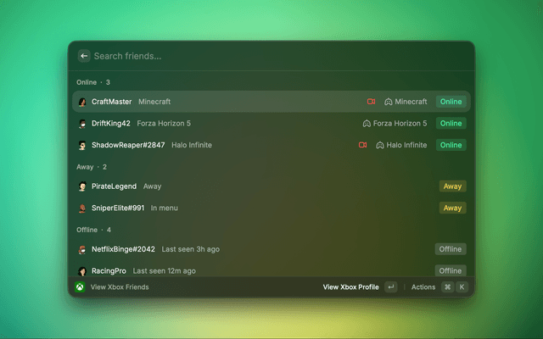Screen dimensions: 543x339
Task: Click the controller icon next to Forza Horizon 5
Action: (x=367, y=123)
